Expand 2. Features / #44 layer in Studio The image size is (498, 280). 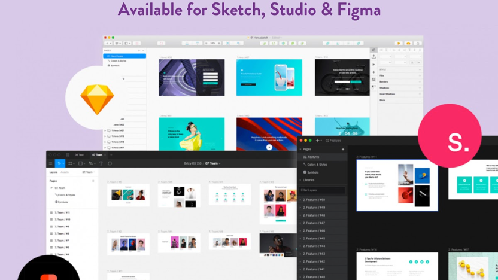tap(300, 246)
